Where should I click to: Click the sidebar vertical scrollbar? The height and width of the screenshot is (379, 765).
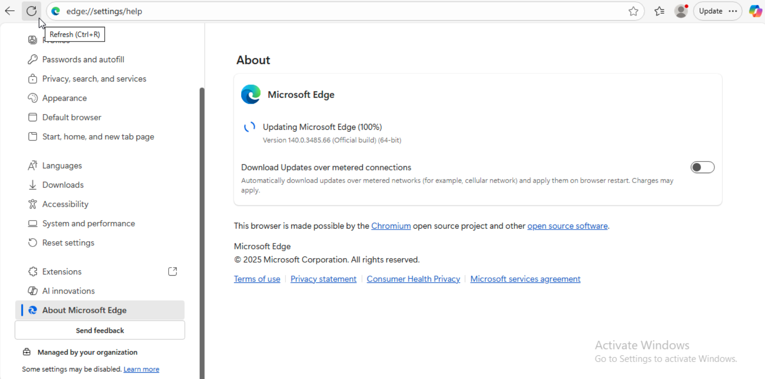[x=202, y=224]
